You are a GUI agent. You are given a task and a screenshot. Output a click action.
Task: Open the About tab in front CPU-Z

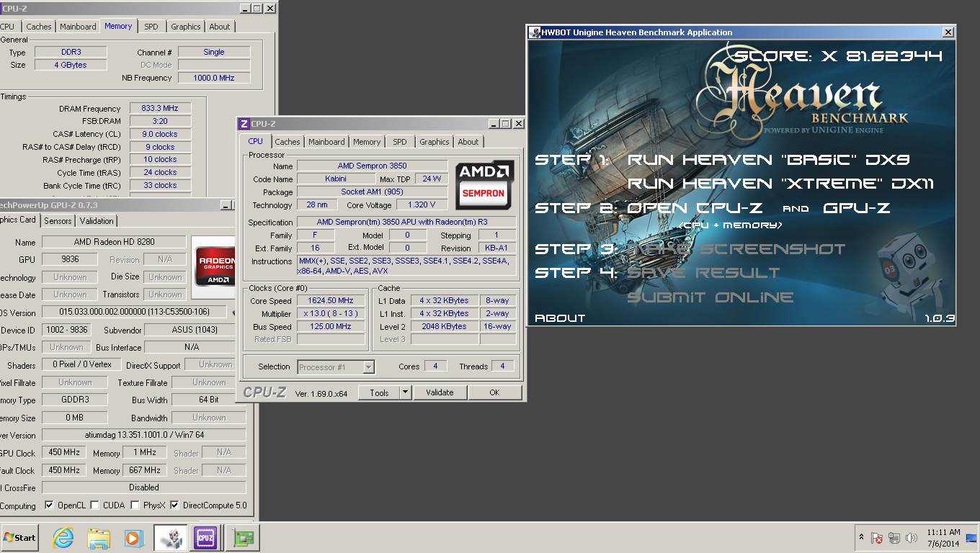coord(468,142)
